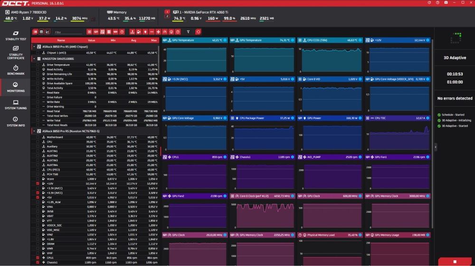Switch to the Monitoring section
Image resolution: width=475 pixels, height=266 pixels.
[x=16, y=87]
